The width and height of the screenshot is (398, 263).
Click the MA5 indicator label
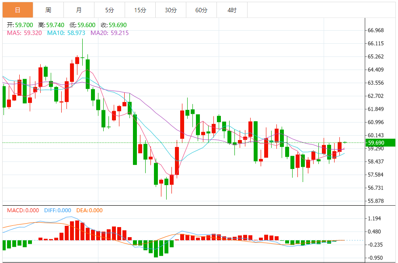pos(24,33)
